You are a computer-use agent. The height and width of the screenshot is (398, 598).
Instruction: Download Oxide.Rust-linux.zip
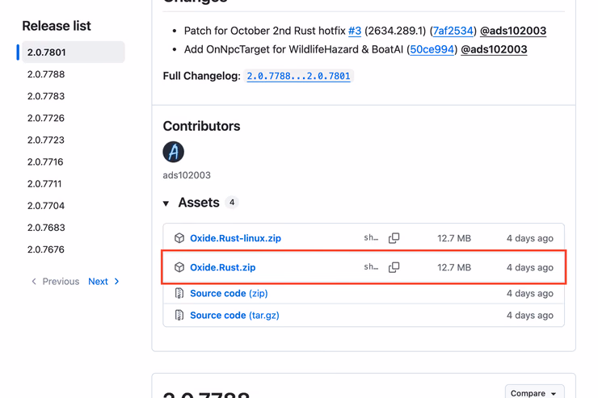[x=235, y=238]
